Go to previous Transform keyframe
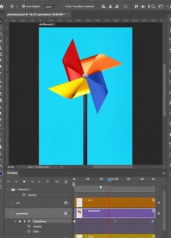 click(15, 221)
